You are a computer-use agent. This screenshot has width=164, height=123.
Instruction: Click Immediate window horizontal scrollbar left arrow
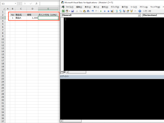click(61, 121)
